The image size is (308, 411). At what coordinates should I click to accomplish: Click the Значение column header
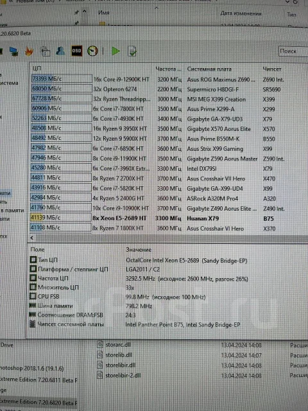(139, 250)
